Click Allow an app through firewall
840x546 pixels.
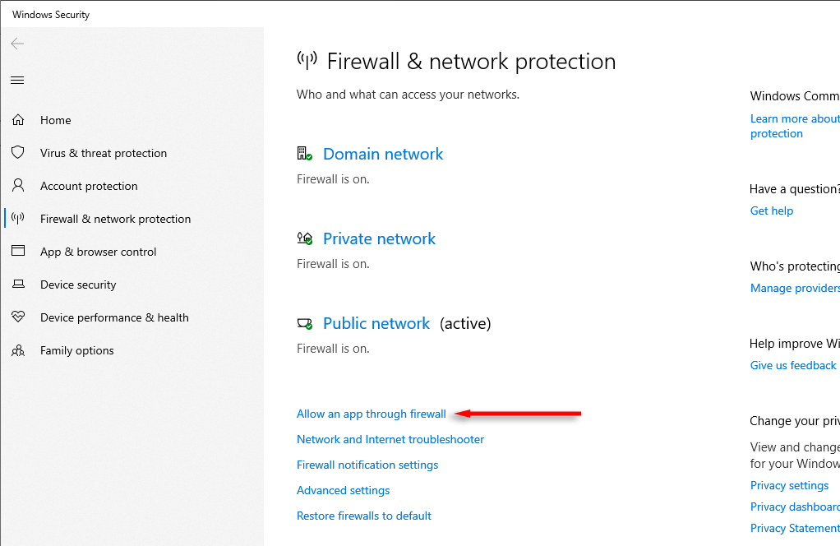(371, 414)
